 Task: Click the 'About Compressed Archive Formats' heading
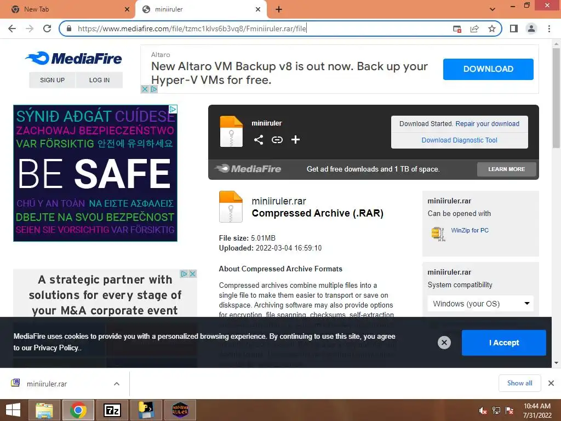[280, 269]
